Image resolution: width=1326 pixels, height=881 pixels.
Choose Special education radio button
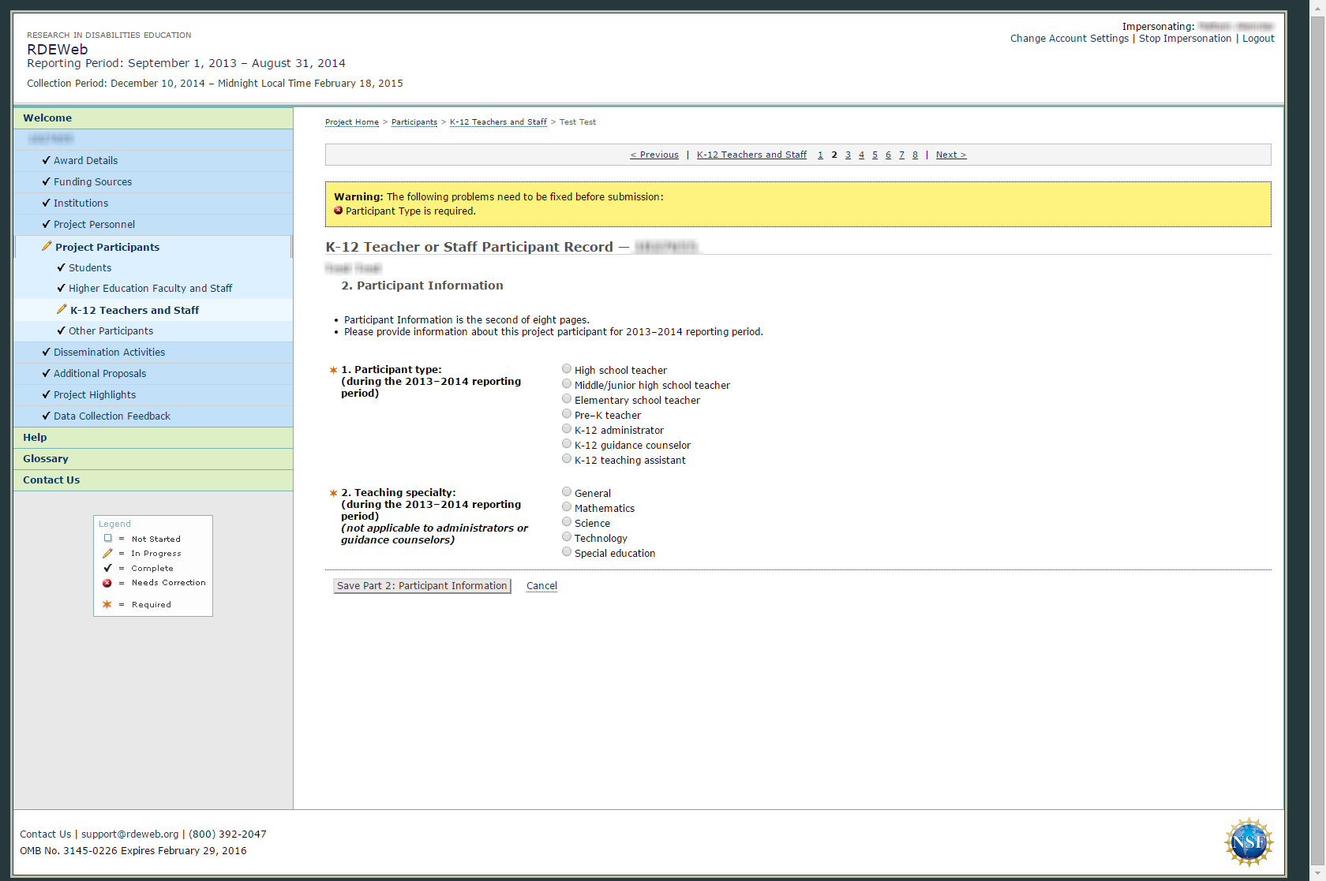coord(567,552)
